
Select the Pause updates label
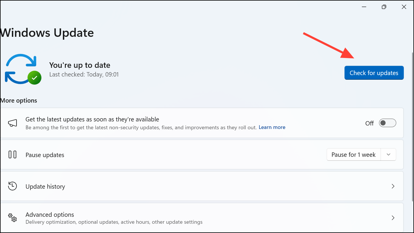tap(45, 155)
